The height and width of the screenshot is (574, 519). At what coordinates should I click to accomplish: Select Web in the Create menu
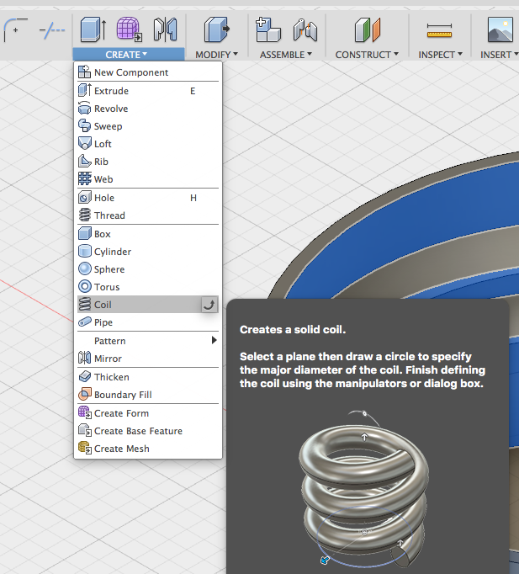coord(148,179)
